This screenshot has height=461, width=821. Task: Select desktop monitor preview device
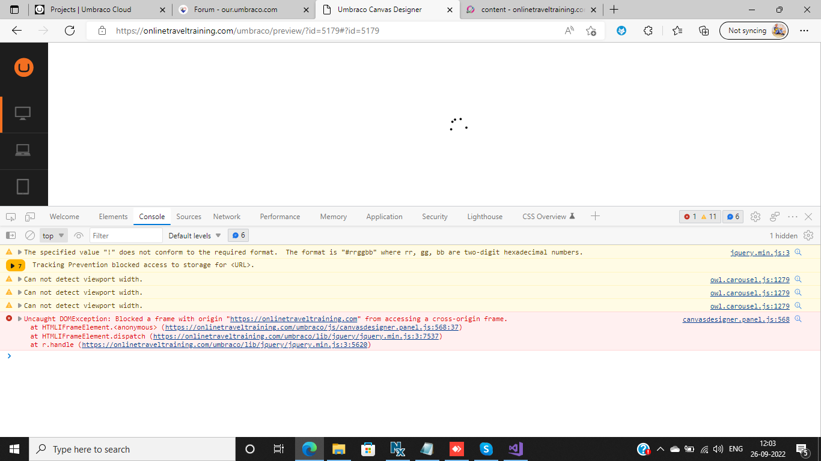23,113
